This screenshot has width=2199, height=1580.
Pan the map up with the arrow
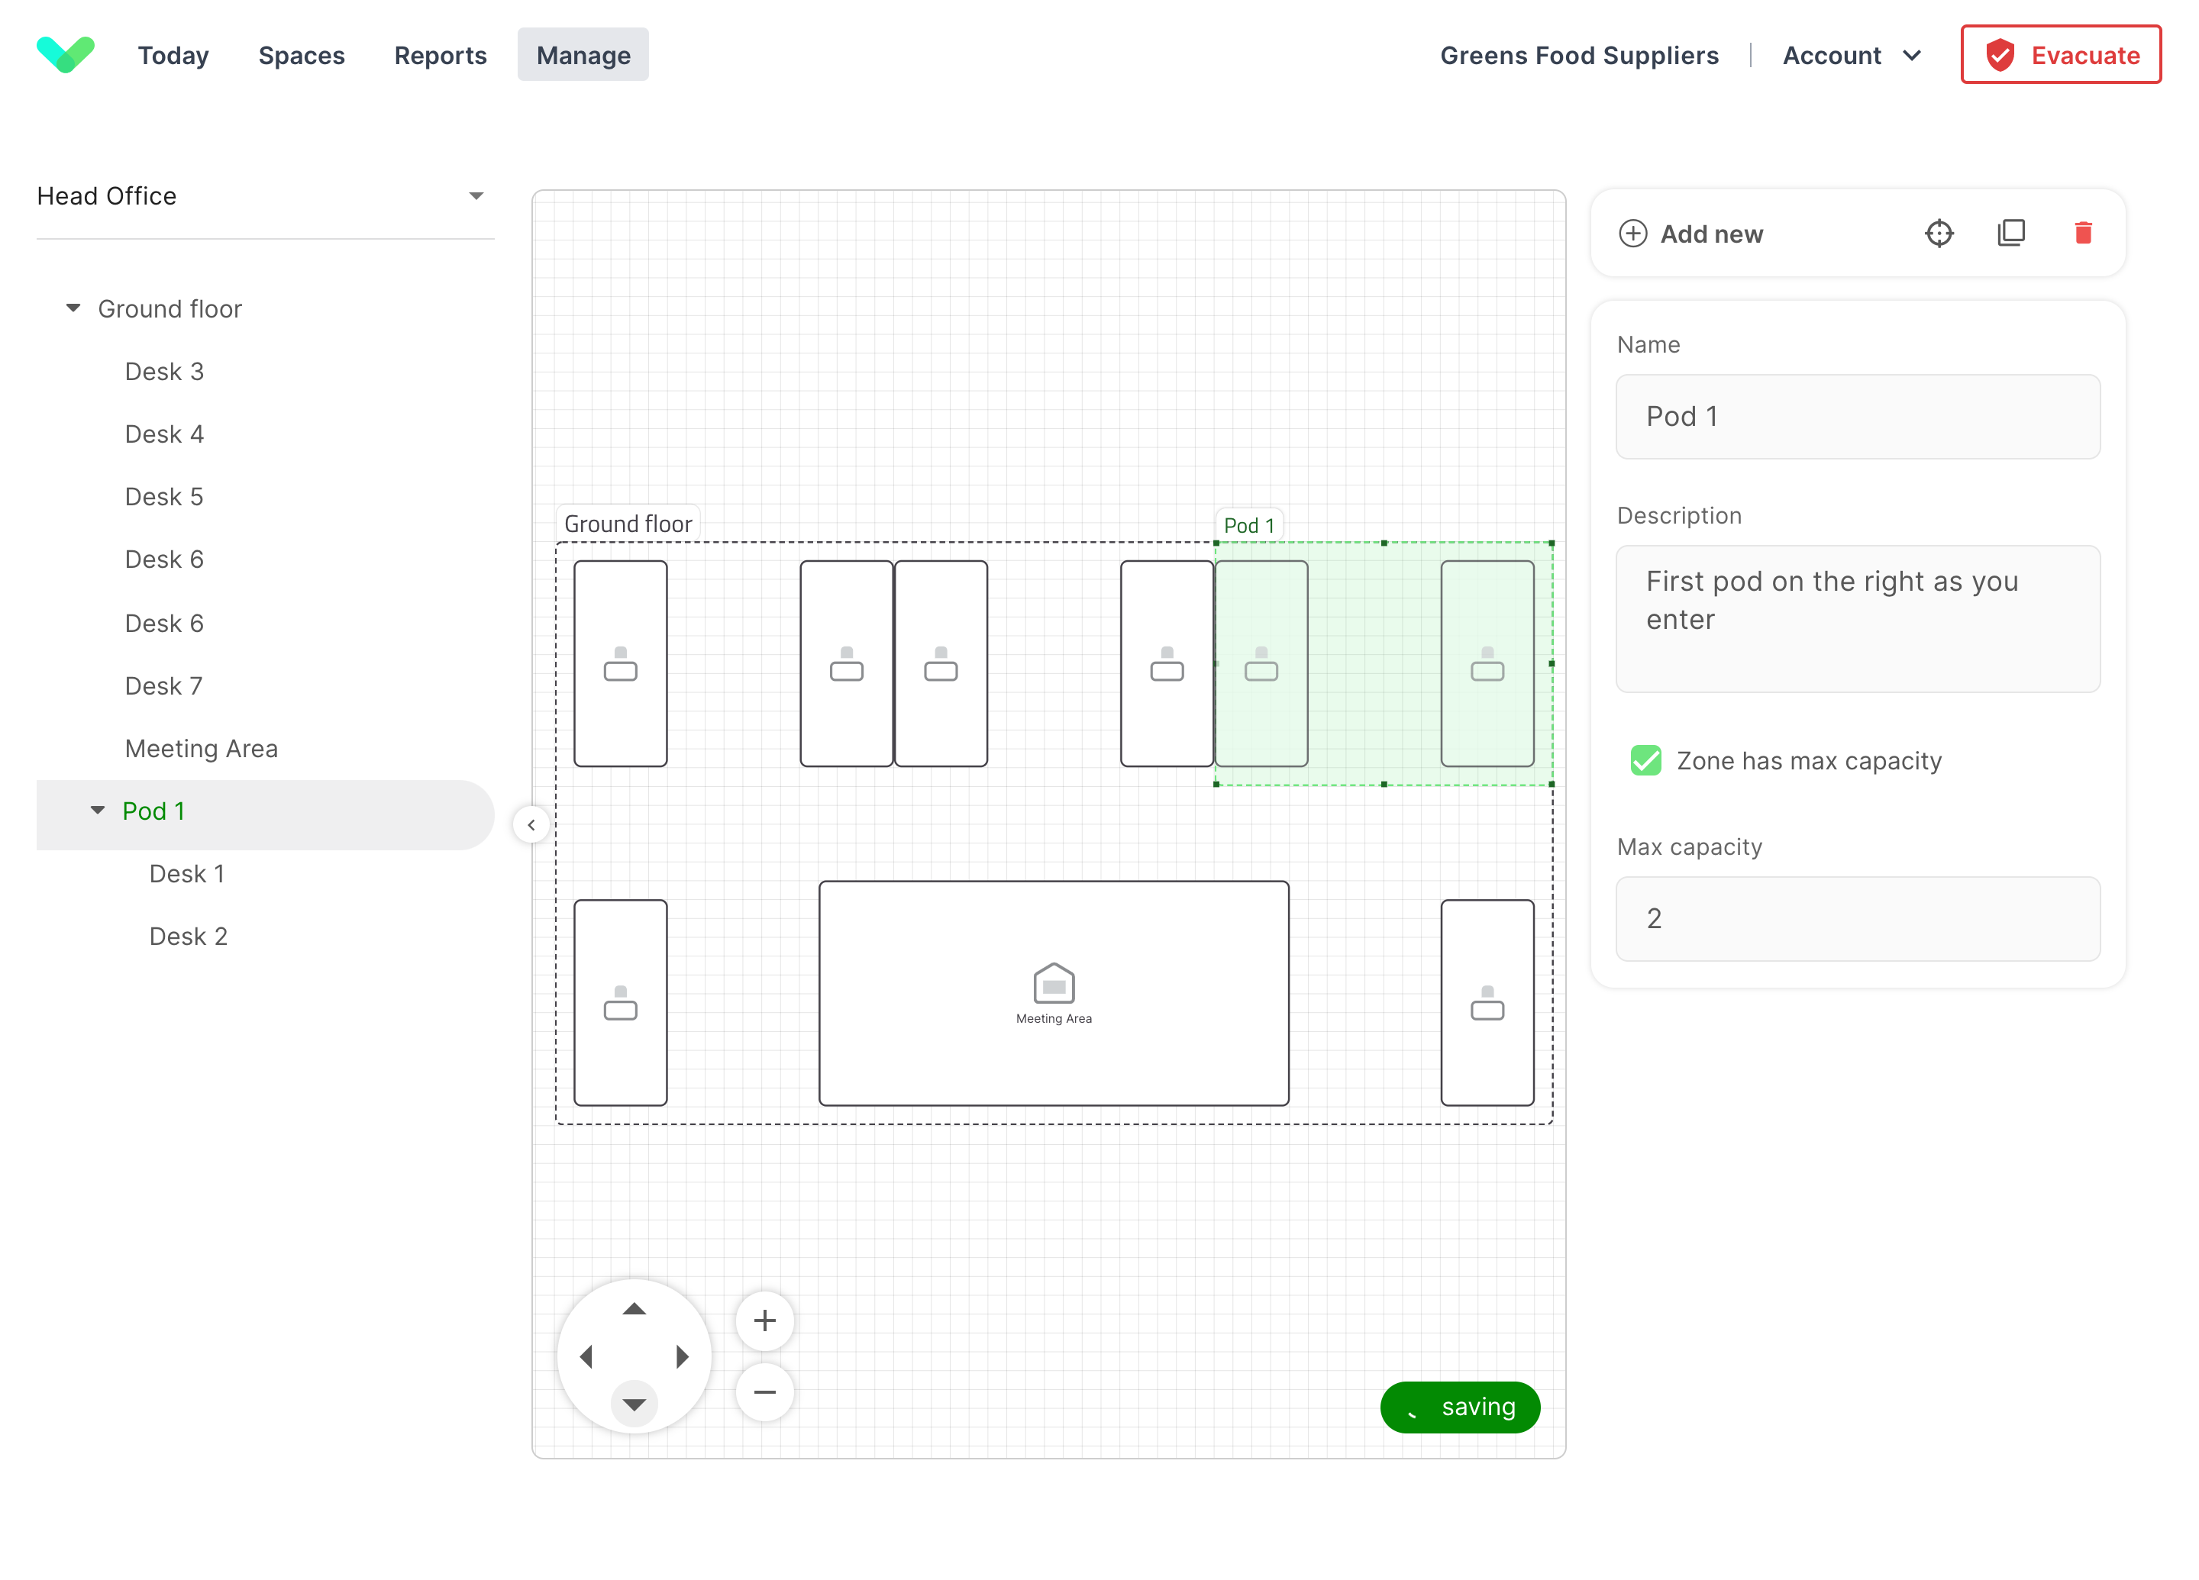point(634,1310)
